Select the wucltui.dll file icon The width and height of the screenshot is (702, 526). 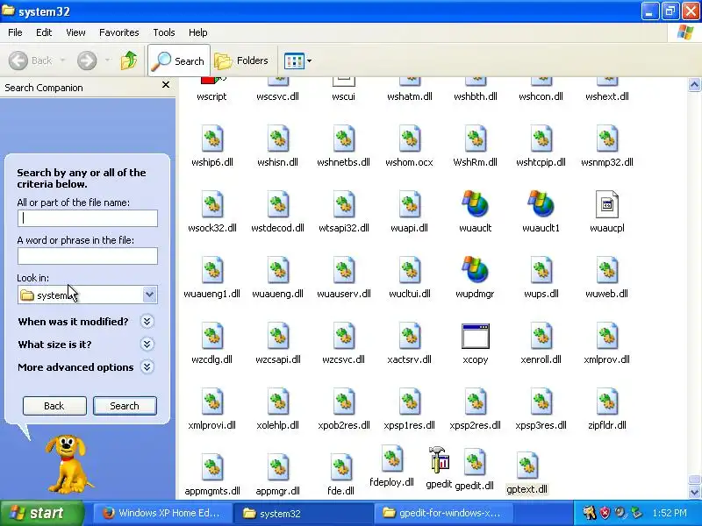410,270
